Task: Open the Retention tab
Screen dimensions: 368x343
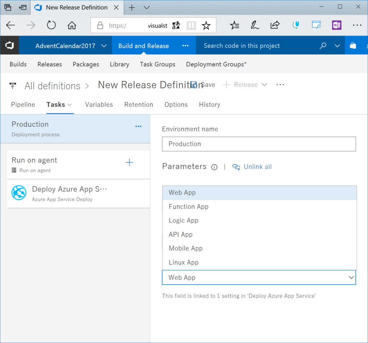Action: coord(139,105)
